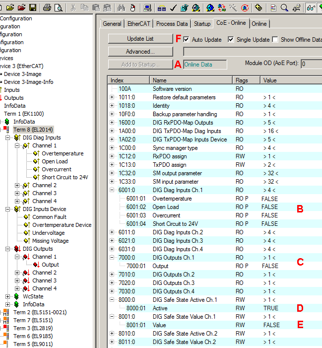Click the red DIG Outputs icon
This screenshot has height=348, width=322.
tap(17, 249)
